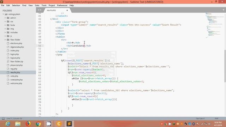Open the orange C app in taskbar

59,124
